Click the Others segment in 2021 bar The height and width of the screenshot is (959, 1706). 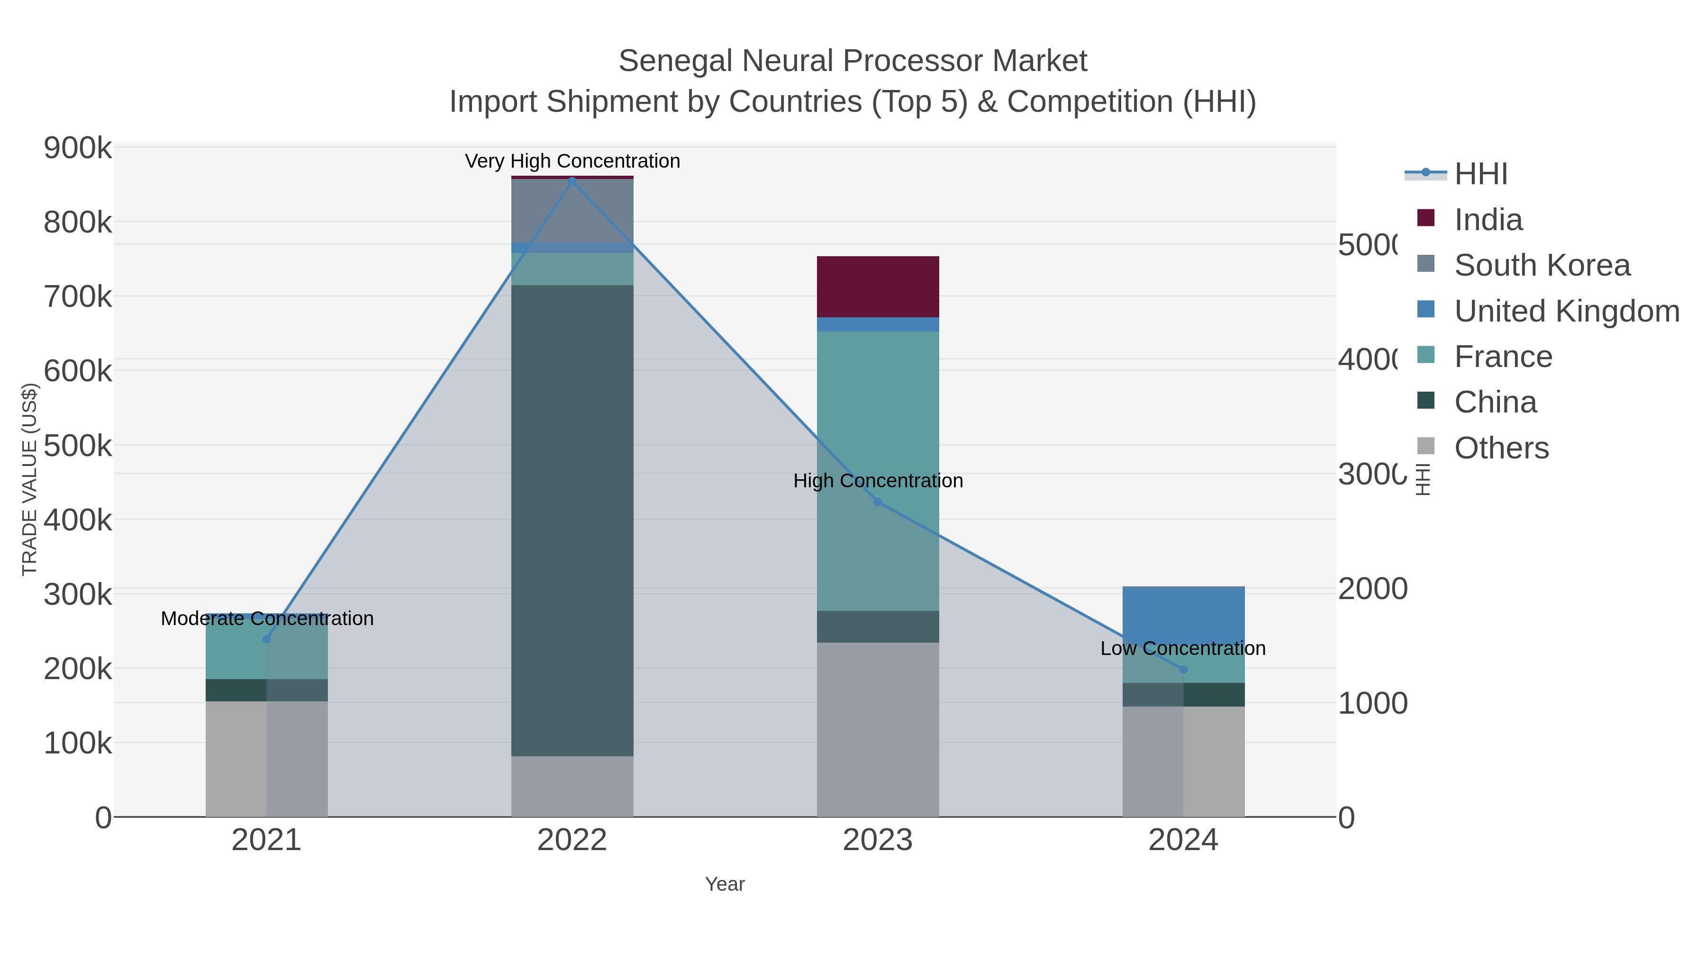(267, 759)
